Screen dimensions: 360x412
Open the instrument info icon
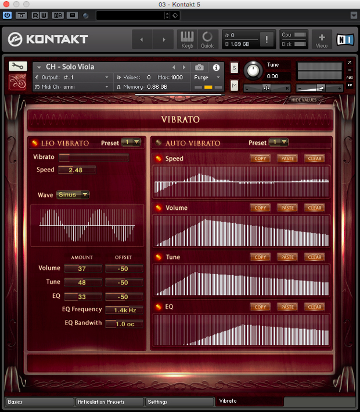tap(216, 68)
